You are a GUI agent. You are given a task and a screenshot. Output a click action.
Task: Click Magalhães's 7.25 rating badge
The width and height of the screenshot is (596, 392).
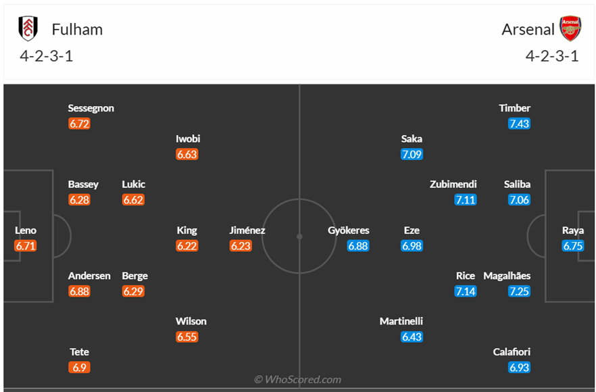(520, 291)
